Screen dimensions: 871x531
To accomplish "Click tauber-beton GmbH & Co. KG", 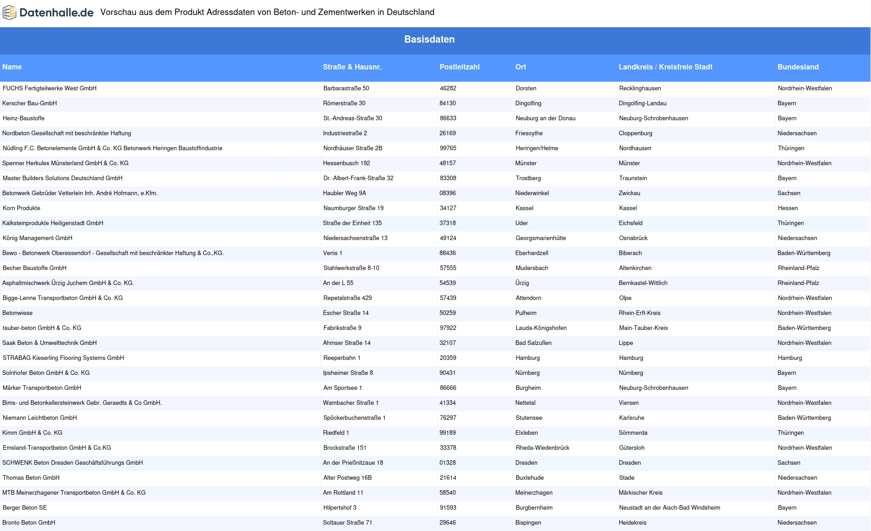I will tap(42, 328).
